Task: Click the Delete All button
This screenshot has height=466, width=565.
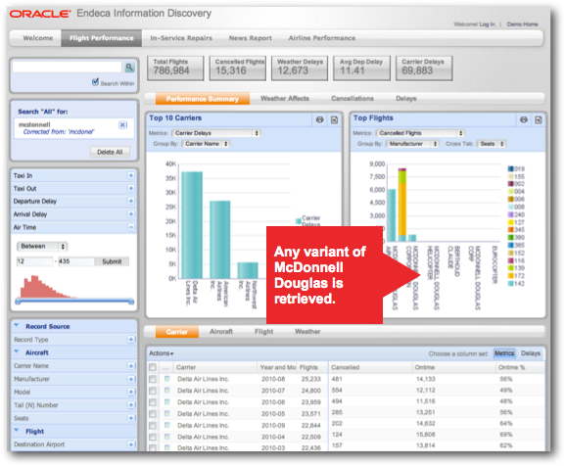Action: coord(110,152)
